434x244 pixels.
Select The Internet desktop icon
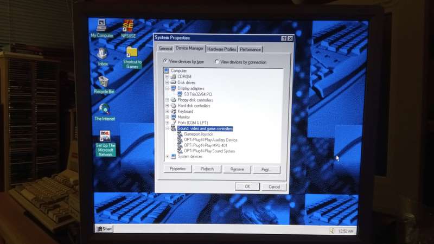(104, 110)
